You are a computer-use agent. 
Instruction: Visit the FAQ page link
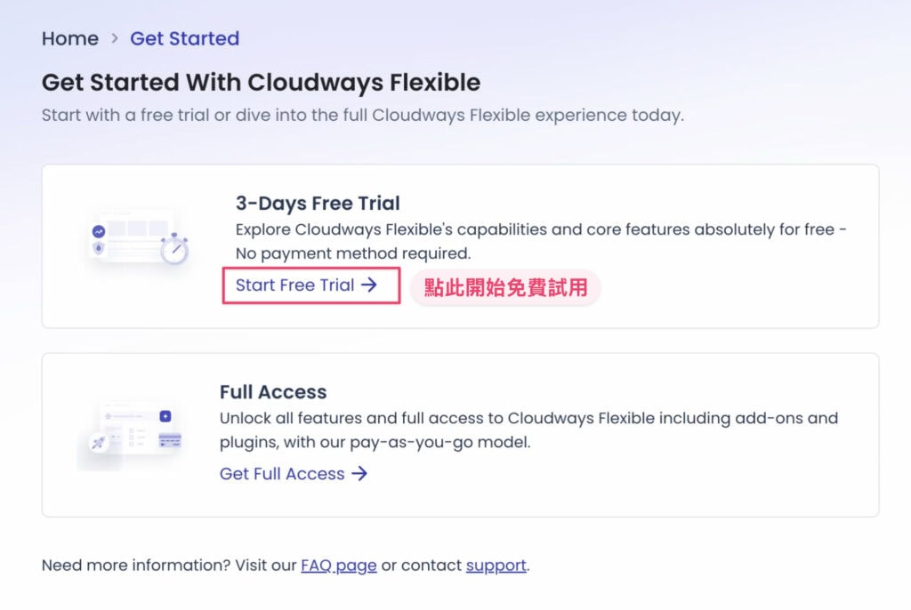coord(339,566)
